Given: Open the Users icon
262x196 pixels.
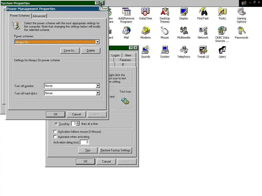Looking at the screenshot, I should click(x=222, y=52).
